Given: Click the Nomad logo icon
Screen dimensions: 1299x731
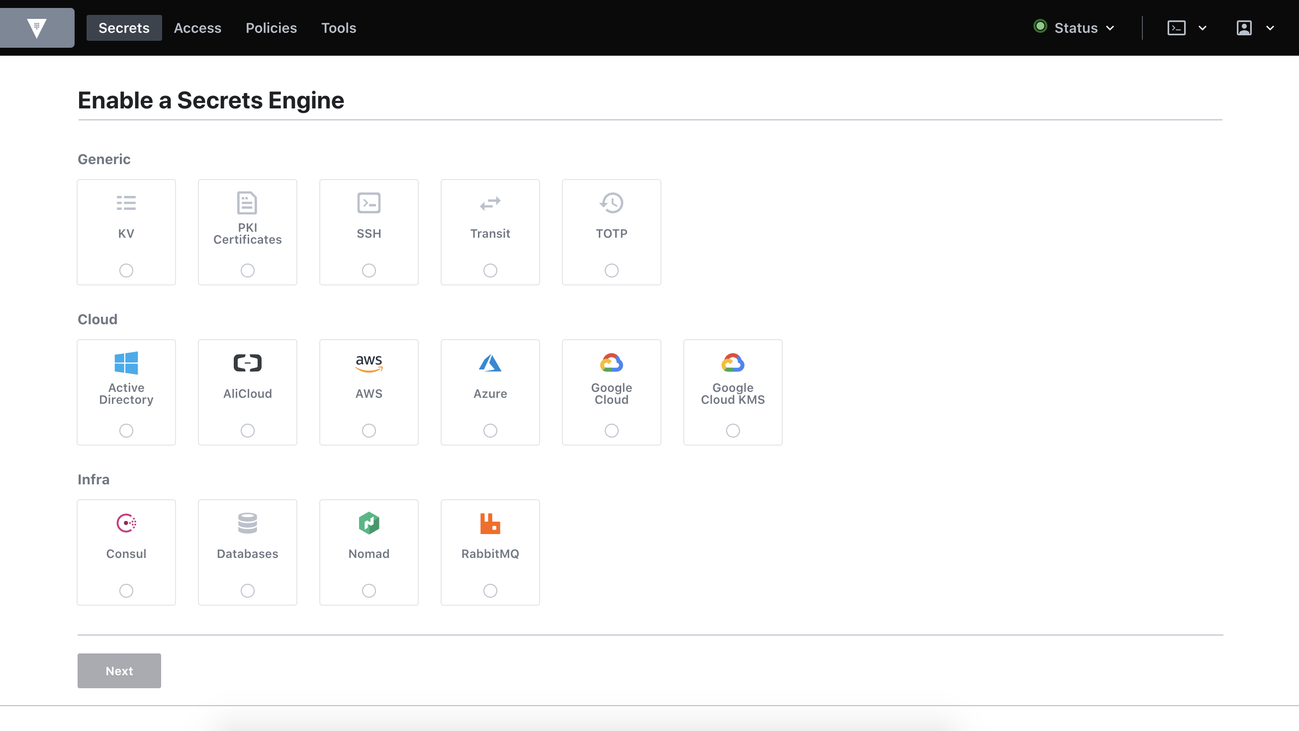Looking at the screenshot, I should click(369, 523).
